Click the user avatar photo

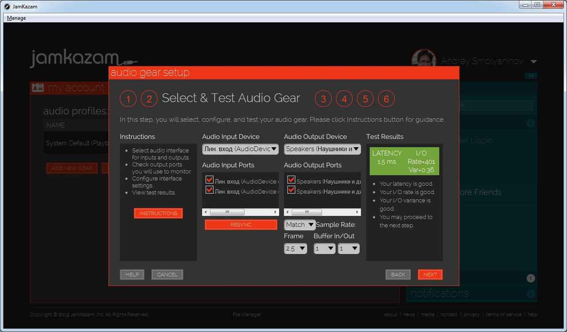point(424,58)
